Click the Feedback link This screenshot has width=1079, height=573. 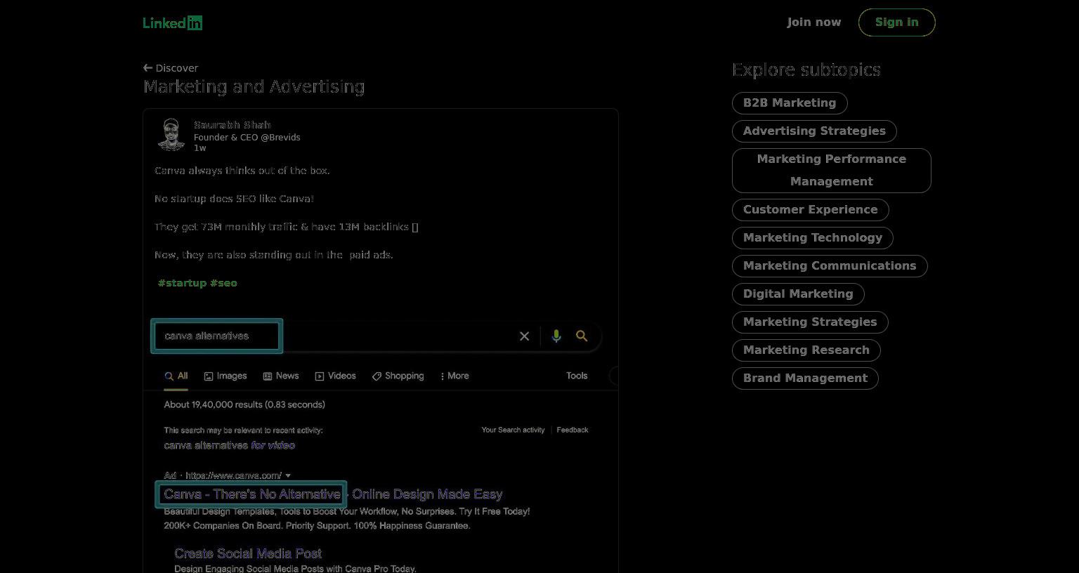(x=573, y=430)
